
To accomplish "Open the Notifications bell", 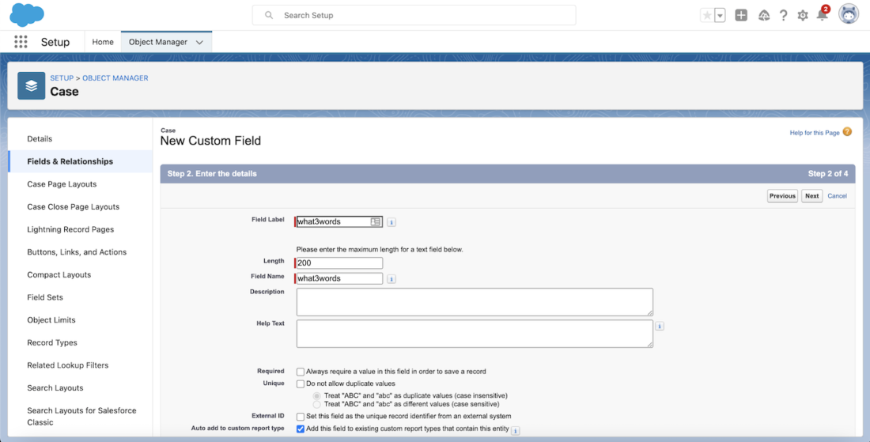I will click(823, 15).
